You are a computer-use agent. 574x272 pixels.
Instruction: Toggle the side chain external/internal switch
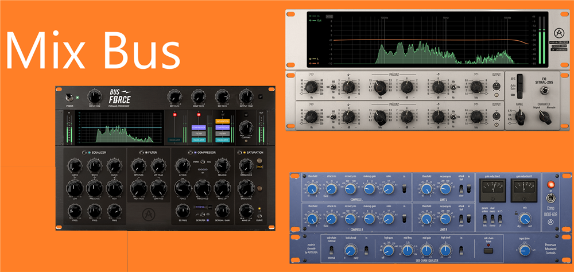pyautogui.click(x=332, y=251)
